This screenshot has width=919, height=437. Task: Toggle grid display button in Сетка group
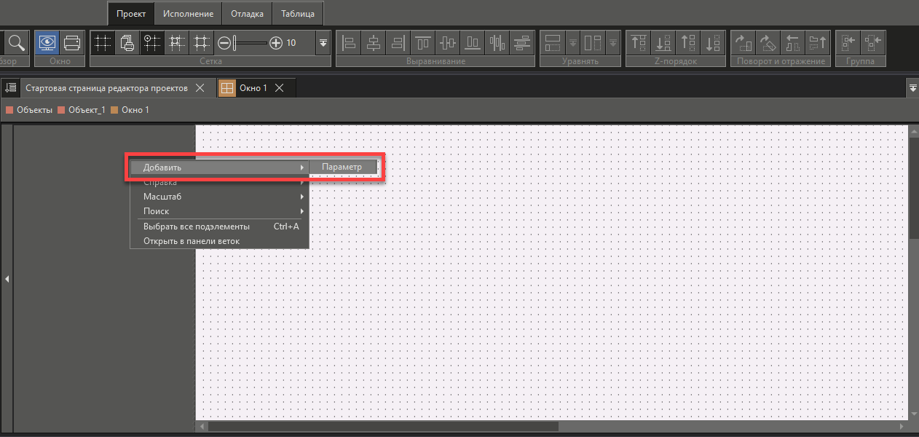coord(103,42)
